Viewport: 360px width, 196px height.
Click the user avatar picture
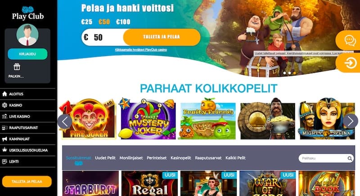point(27,35)
